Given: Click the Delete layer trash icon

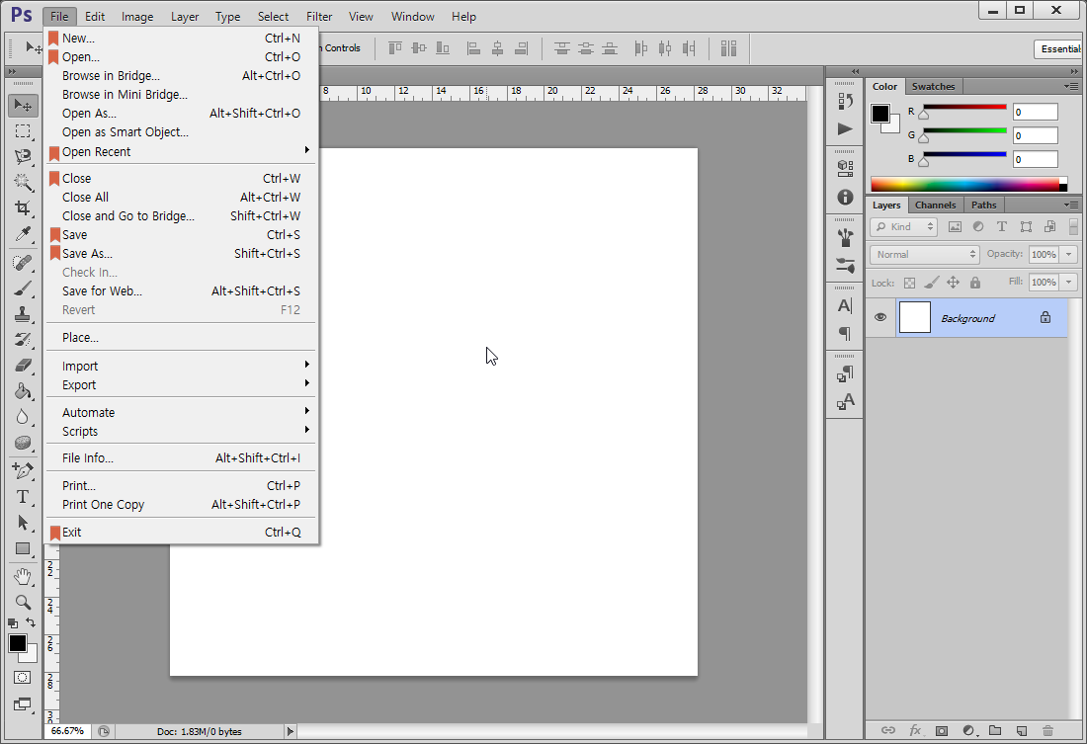Looking at the screenshot, I should pyautogui.click(x=1047, y=730).
